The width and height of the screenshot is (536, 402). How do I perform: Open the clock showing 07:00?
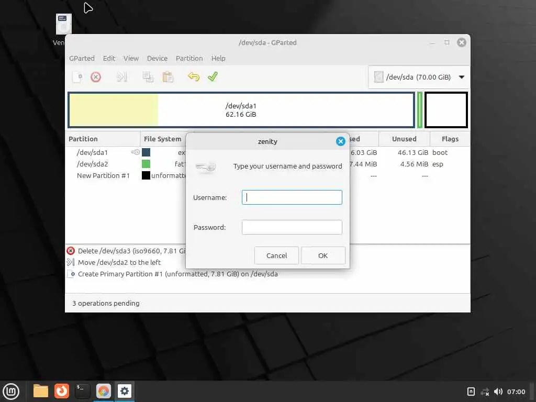click(x=516, y=392)
